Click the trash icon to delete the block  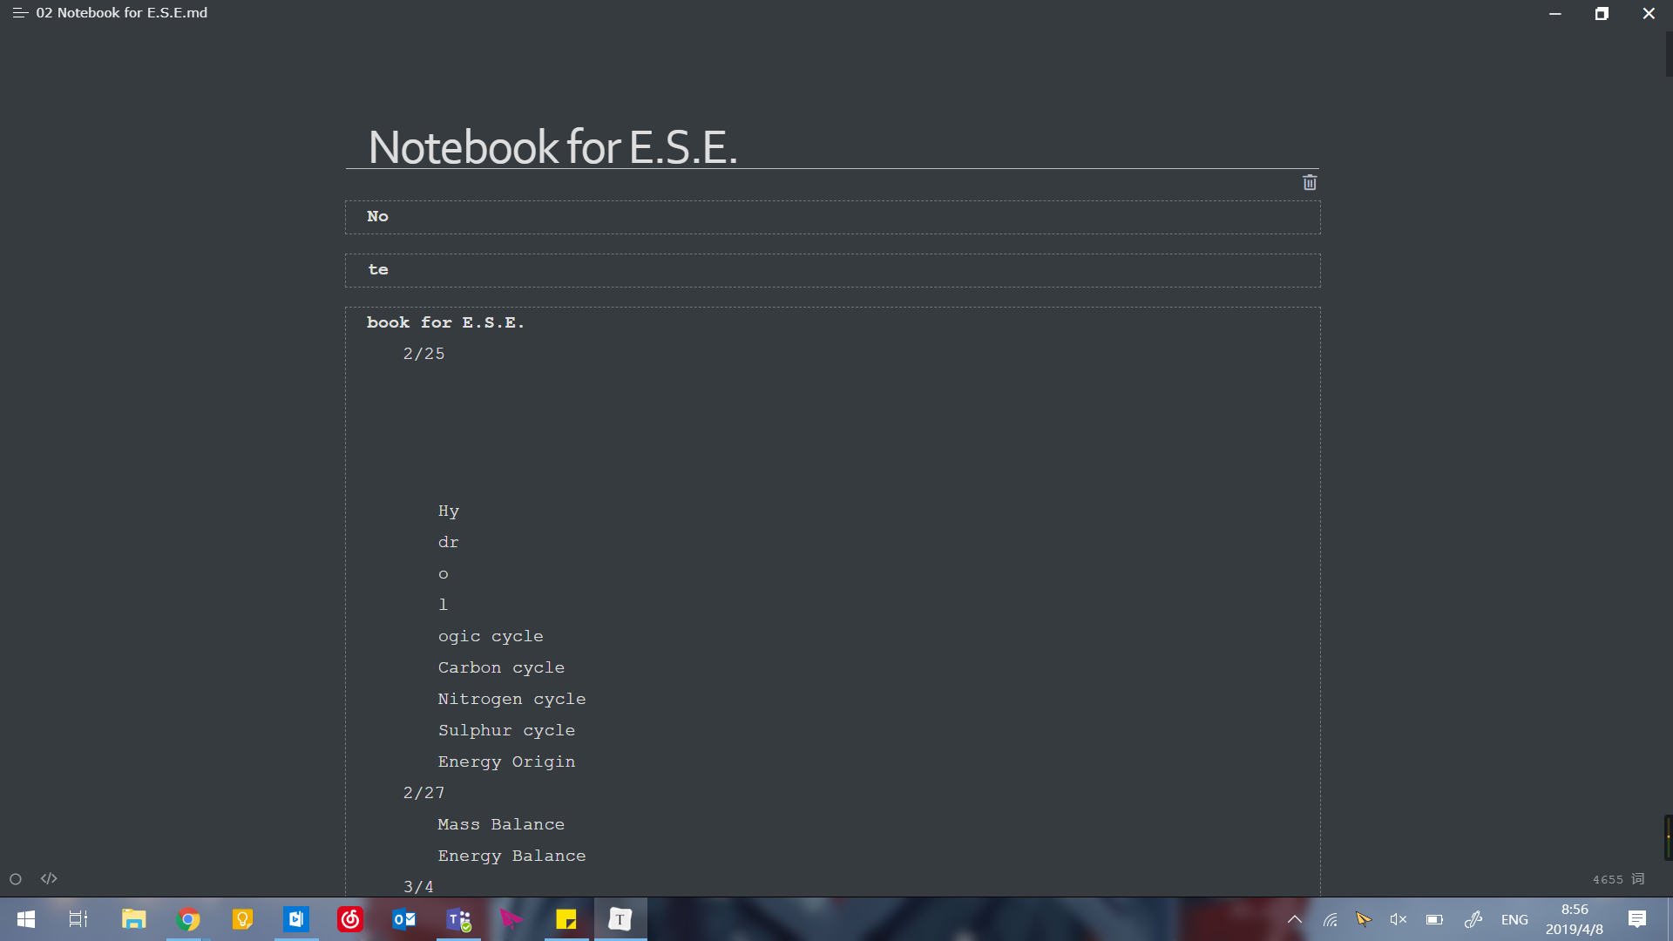coord(1310,182)
